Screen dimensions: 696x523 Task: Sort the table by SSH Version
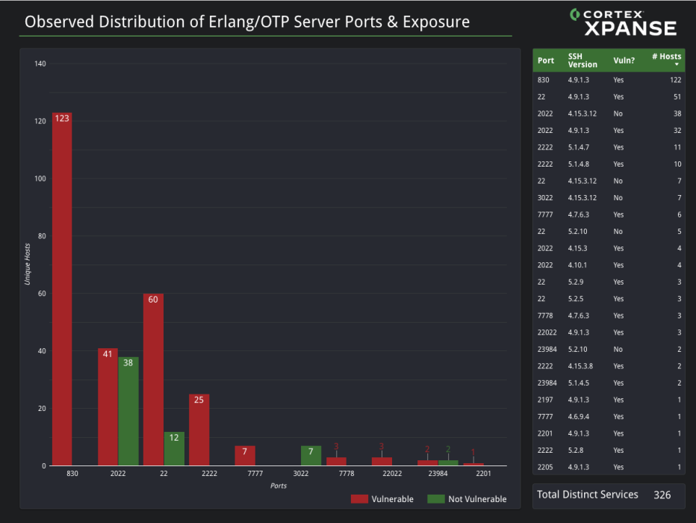coord(582,60)
